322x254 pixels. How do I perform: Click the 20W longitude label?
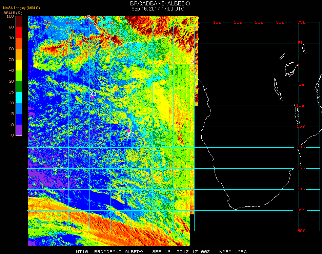[70, 22]
